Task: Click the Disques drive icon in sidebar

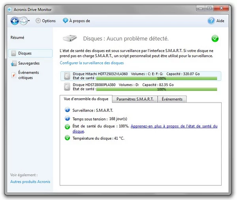Action: coord(13,53)
